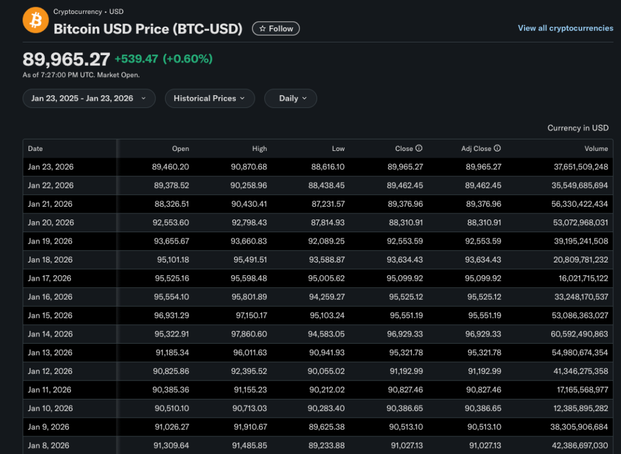
Task: Click the star icon in Follow button
Action: click(262, 28)
